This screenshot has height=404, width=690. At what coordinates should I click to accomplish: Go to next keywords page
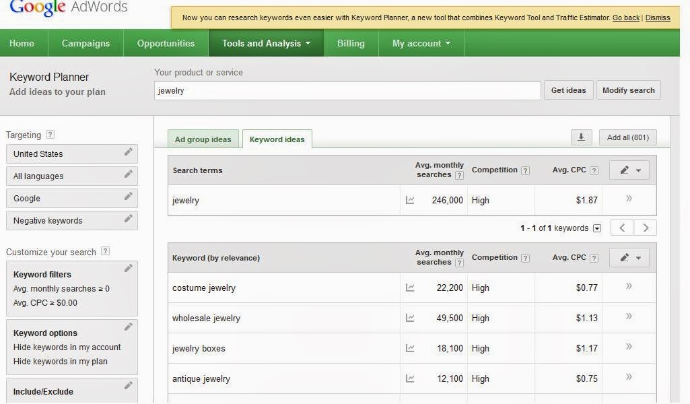pyautogui.click(x=646, y=228)
